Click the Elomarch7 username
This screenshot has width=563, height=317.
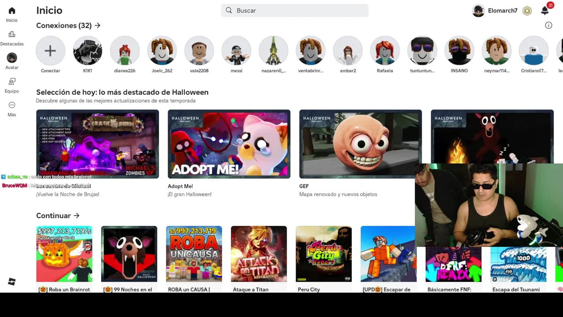tap(503, 11)
